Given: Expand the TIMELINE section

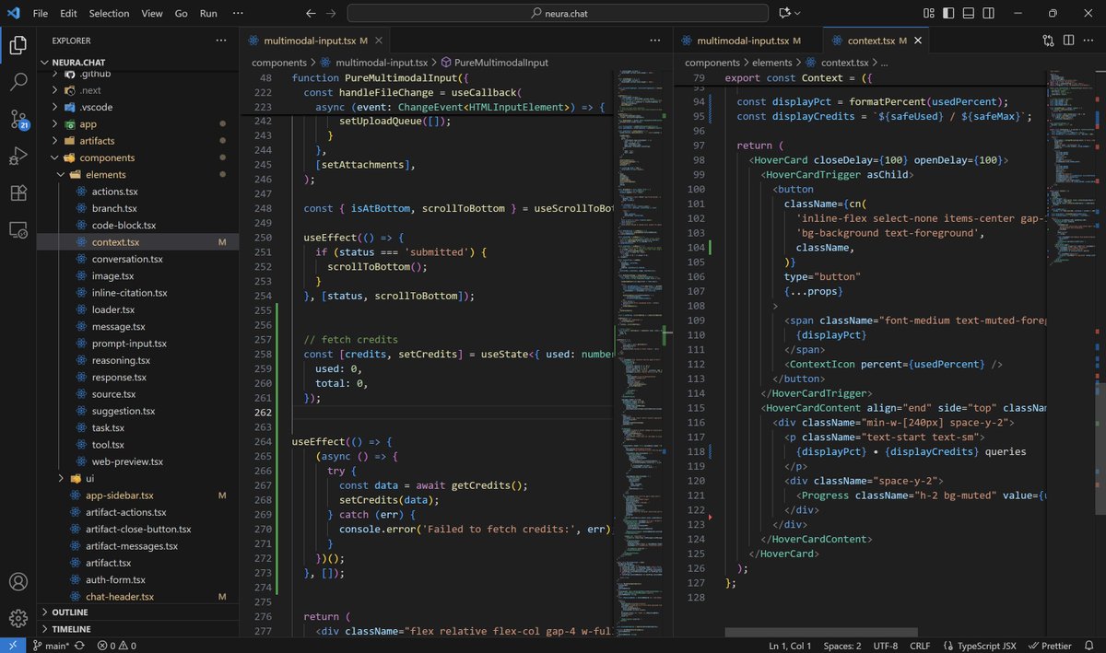Looking at the screenshot, I should pyautogui.click(x=138, y=629).
